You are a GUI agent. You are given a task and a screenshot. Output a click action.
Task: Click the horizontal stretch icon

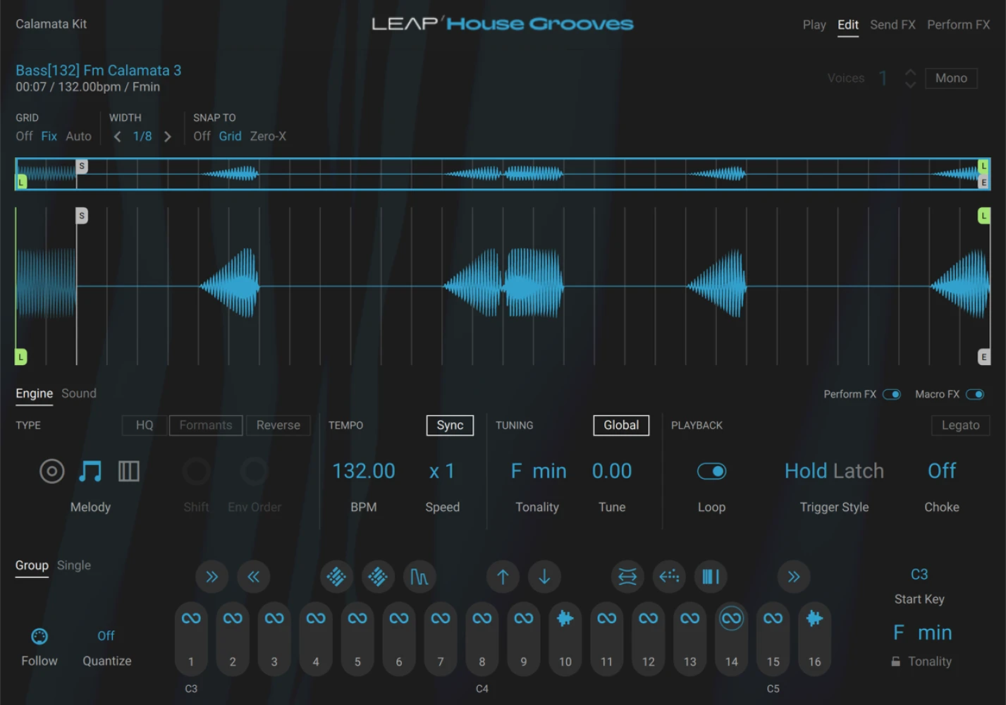click(627, 577)
